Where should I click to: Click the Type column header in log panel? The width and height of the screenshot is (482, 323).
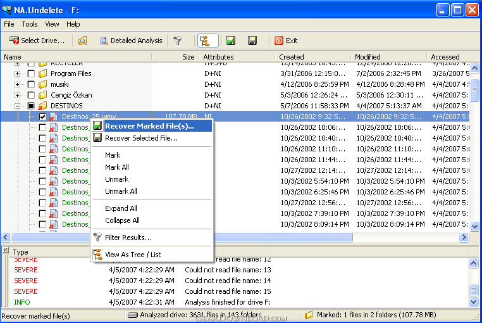click(21, 252)
